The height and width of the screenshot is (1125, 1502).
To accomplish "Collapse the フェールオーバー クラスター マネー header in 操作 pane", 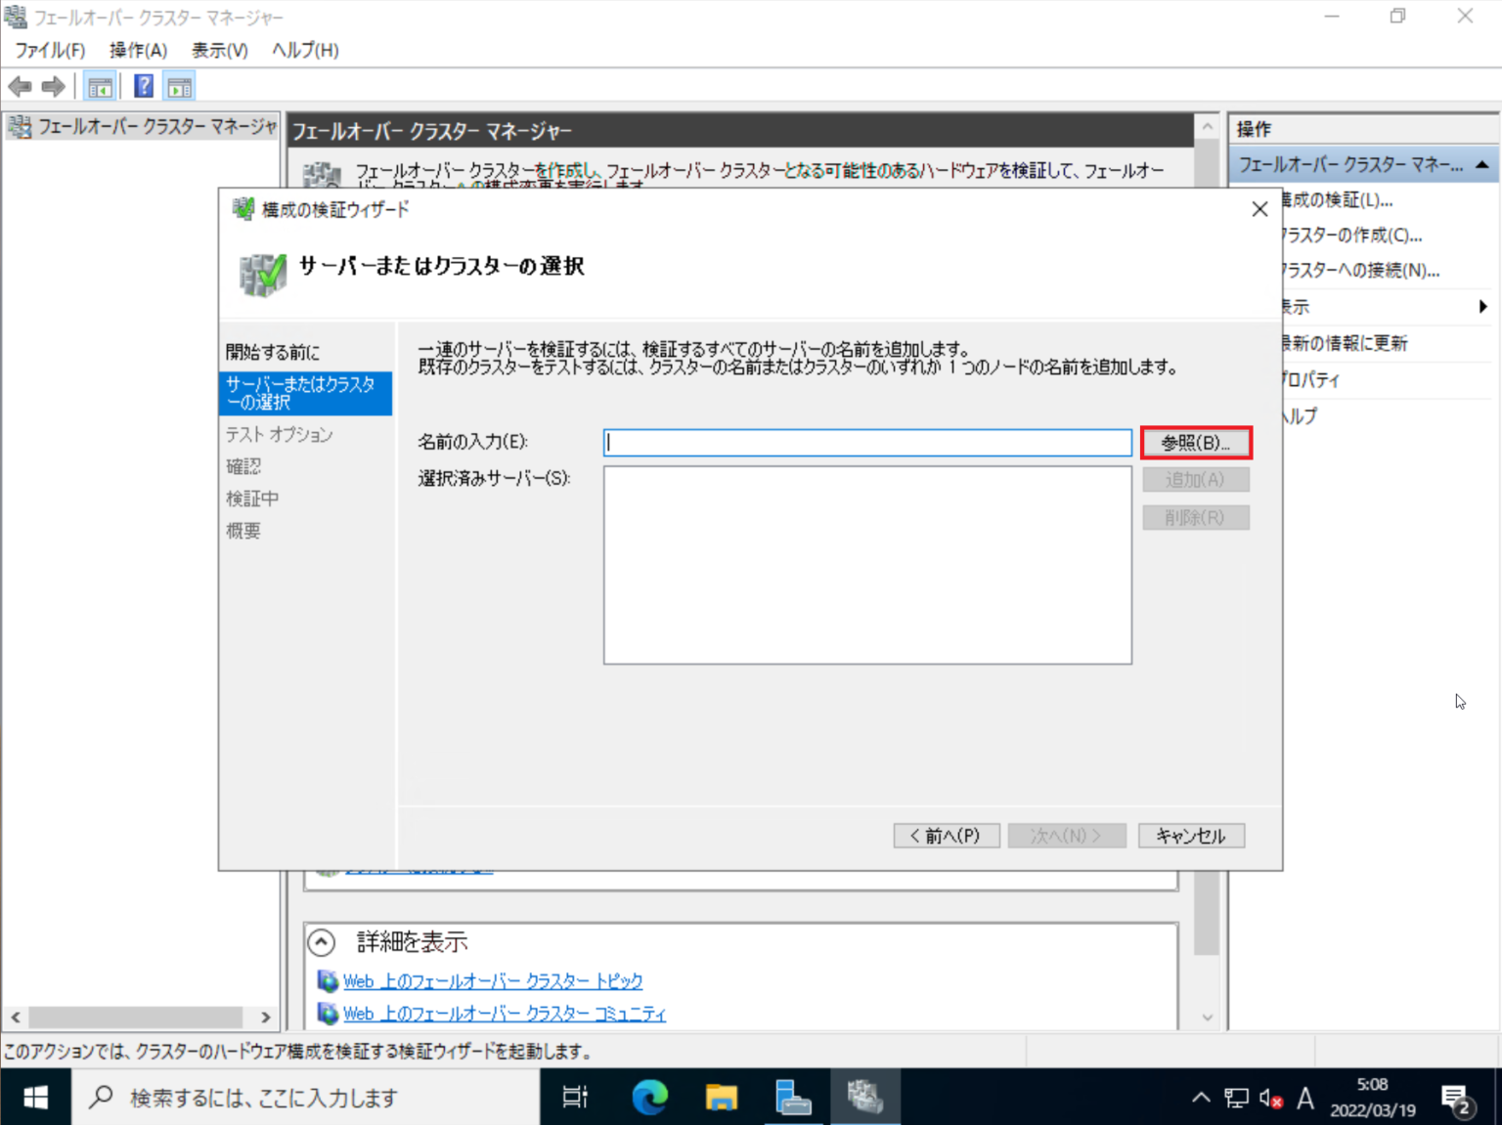I will pyautogui.click(x=1483, y=164).
